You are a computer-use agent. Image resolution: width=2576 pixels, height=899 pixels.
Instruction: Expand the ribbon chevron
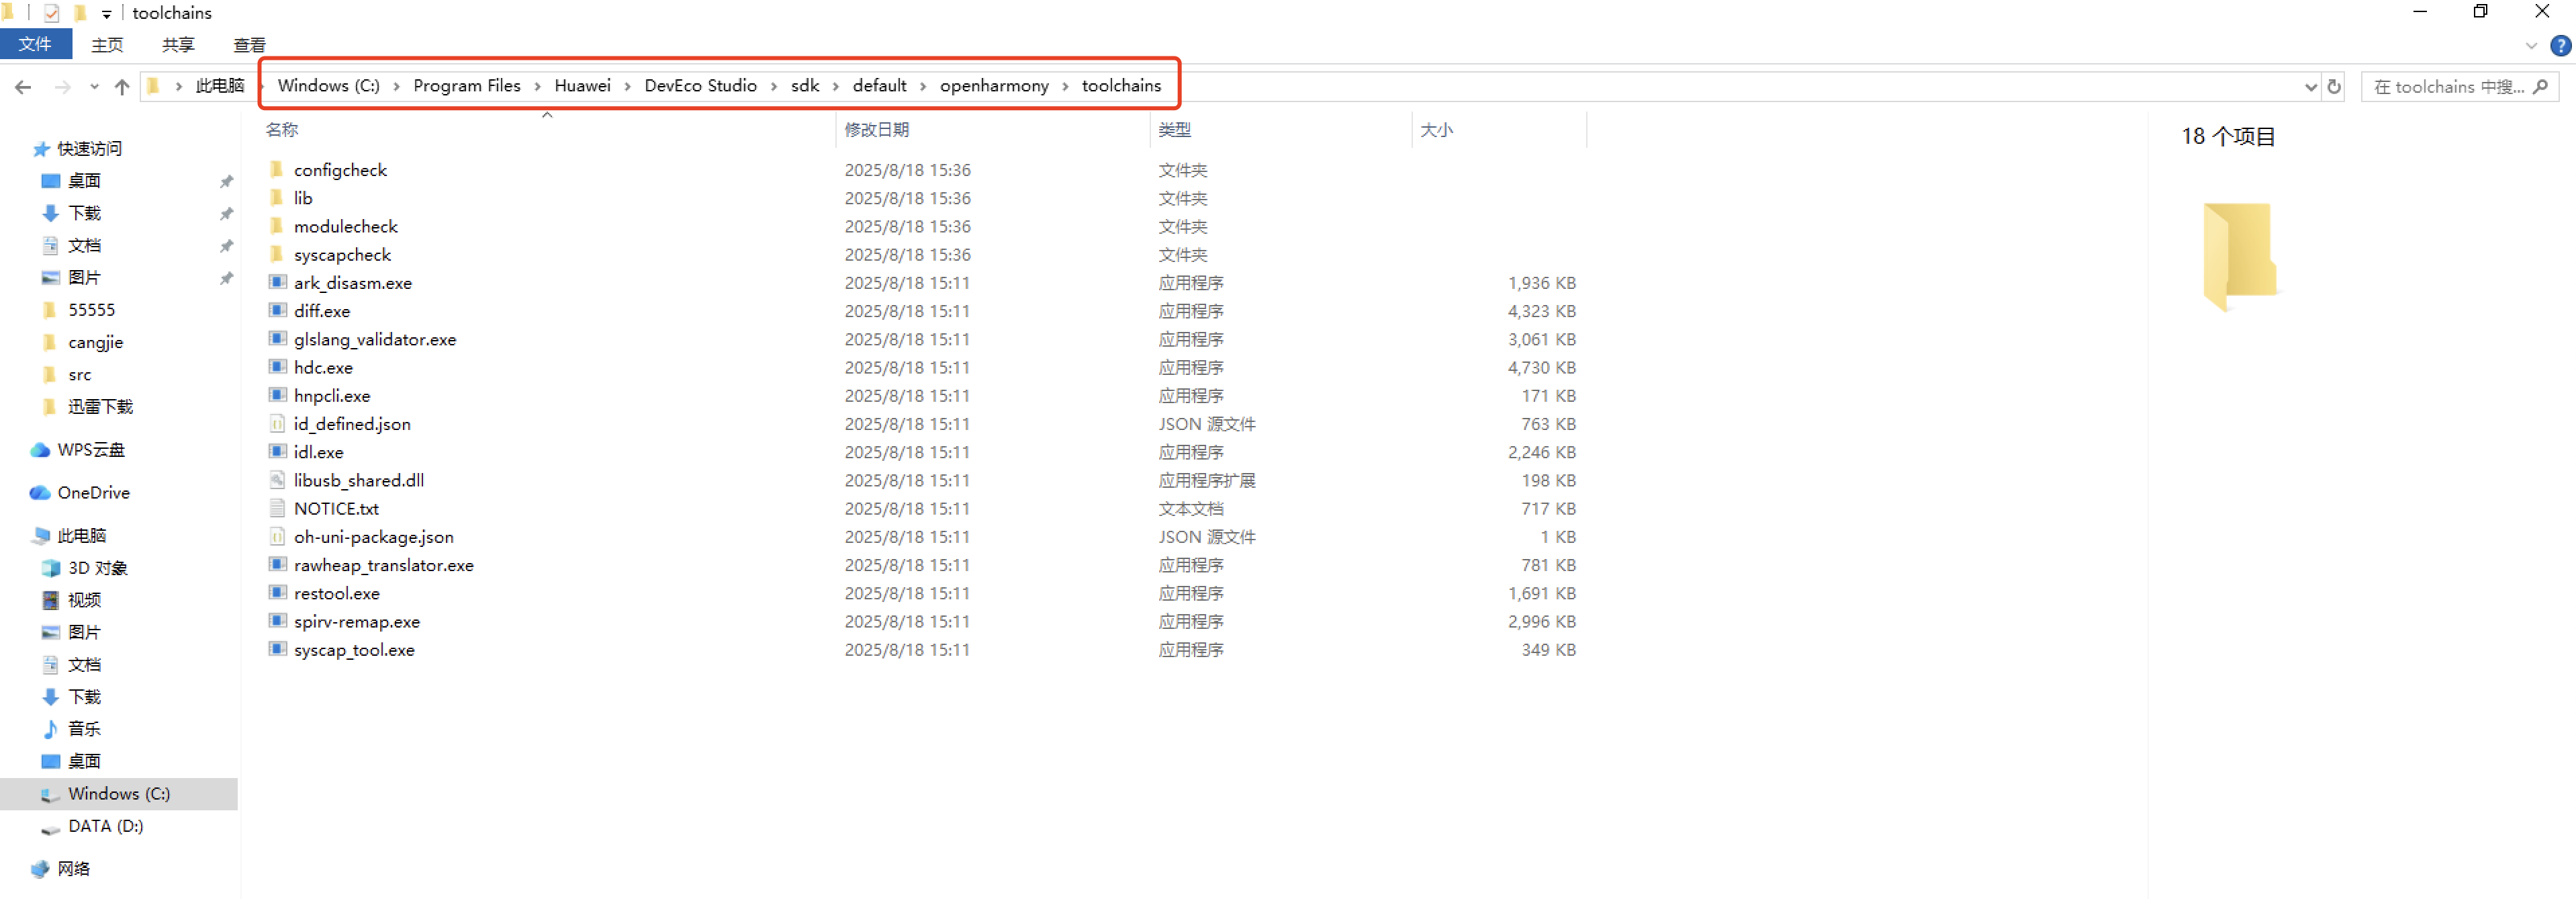coord(2531,45)
